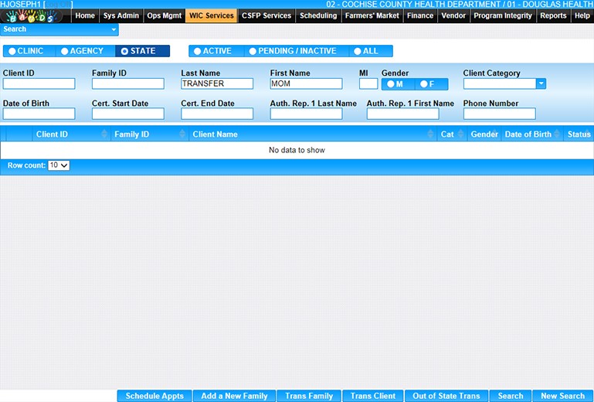
Task: Sort results by Cat column arrows
Action: tap(461, 135)
